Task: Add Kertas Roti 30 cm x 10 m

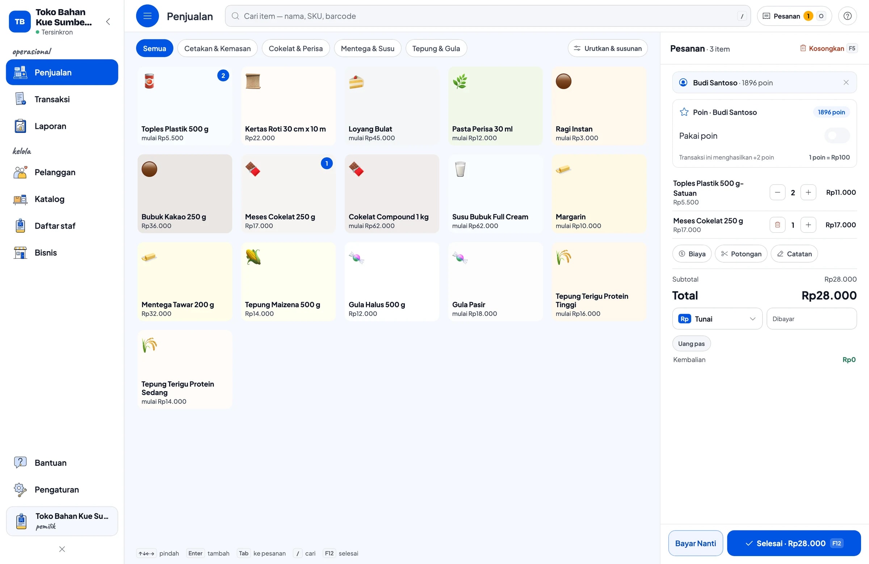Action: 288,106
